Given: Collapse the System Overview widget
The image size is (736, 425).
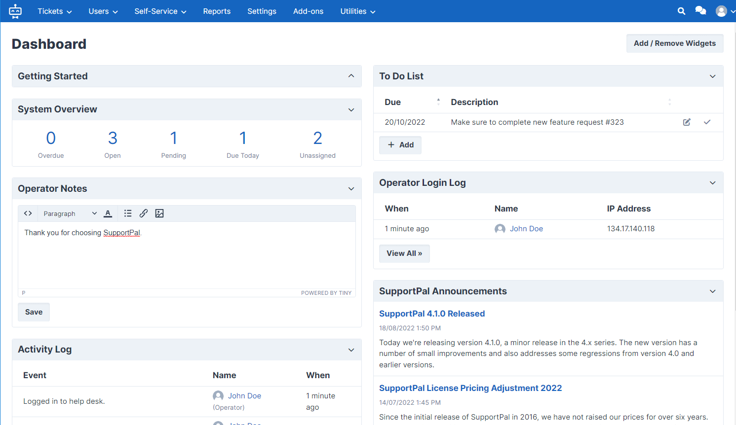Looking at the screenshot, I should click(x=351, y=109).
